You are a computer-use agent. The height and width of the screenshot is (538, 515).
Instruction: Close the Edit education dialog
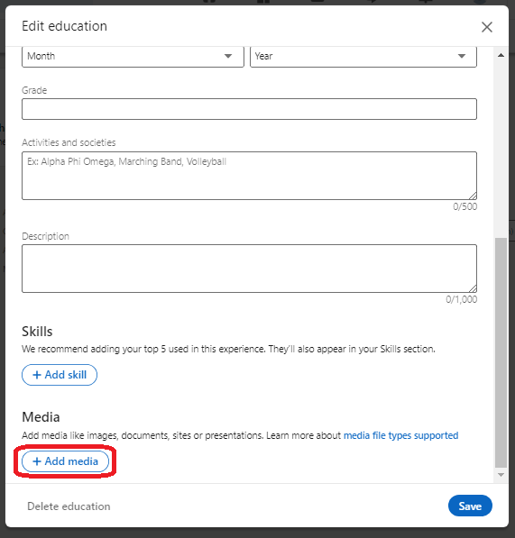click(x=486, y=27)
